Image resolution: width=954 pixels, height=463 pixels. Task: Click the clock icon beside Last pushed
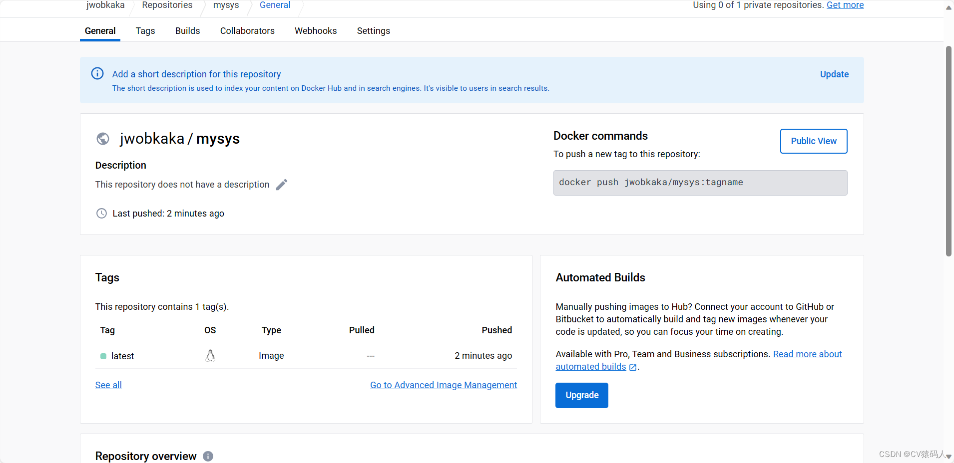(101, 214)
